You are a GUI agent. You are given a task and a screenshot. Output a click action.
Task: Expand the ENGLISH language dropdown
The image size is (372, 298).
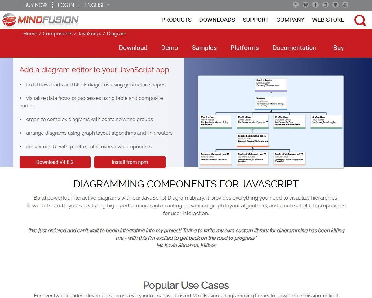pyautogui.click(x=97, y=5)
